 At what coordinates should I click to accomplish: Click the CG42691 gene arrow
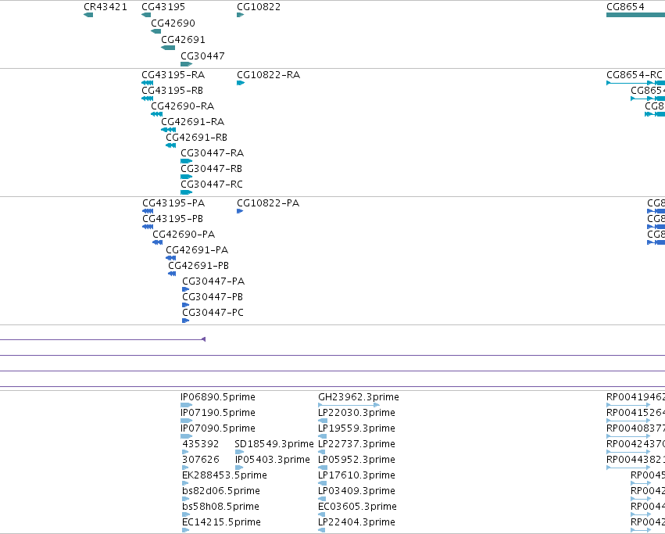pos(168,48)
